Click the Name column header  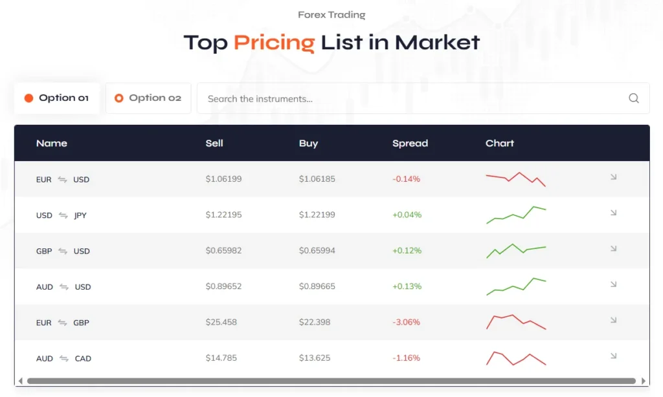52,143
